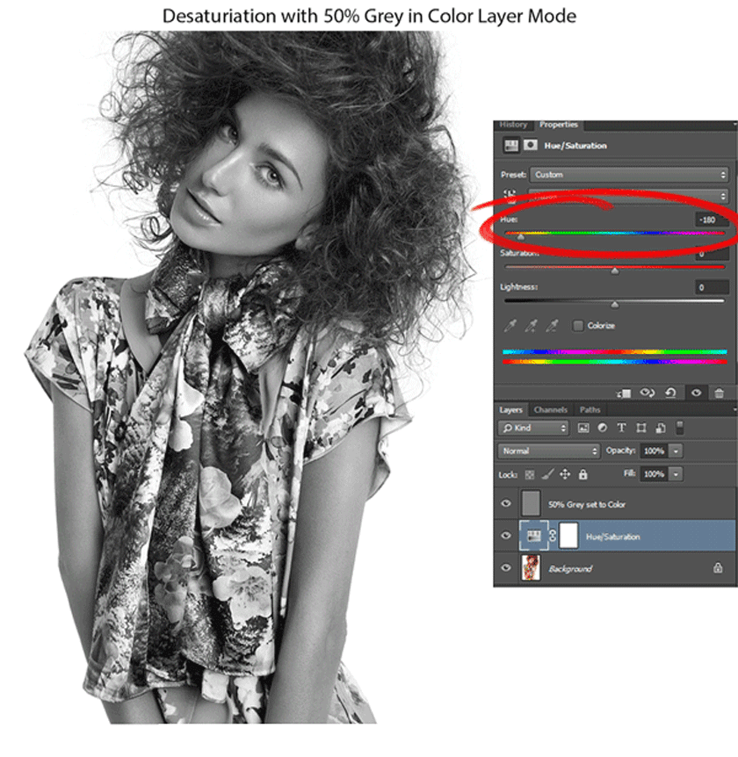Click the Lightness slider handle
Image resolution: width=738 pixels, height=757 pixels.
[614, 304]
